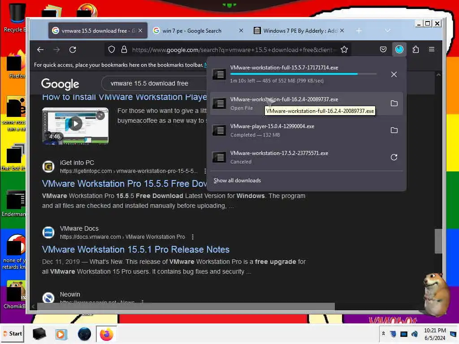Open more options for VMware Docs result
Image resolution: width=459 pixels, height=344 pixels.
point(193,237)
